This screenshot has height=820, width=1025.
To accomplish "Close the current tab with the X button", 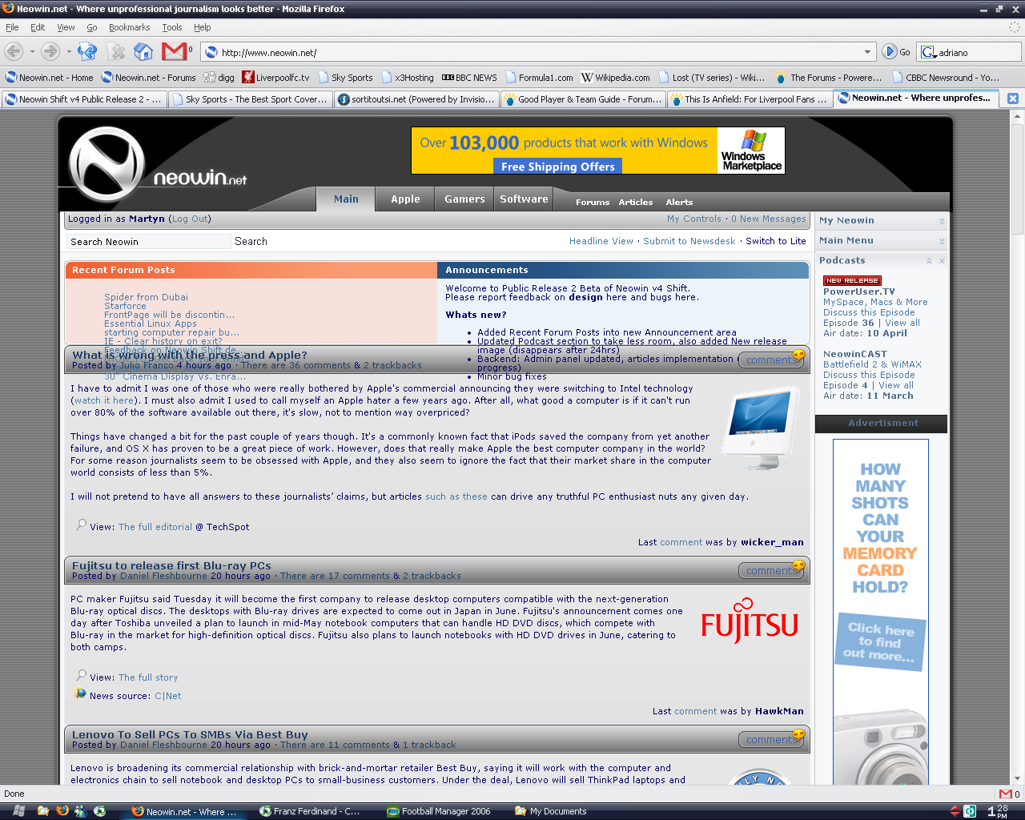I will (x=1013, y=98).
